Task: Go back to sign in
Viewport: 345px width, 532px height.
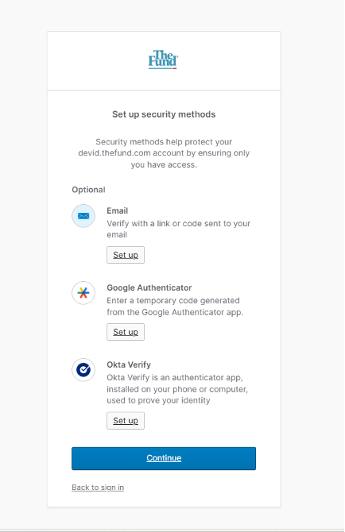Action: 98,488
